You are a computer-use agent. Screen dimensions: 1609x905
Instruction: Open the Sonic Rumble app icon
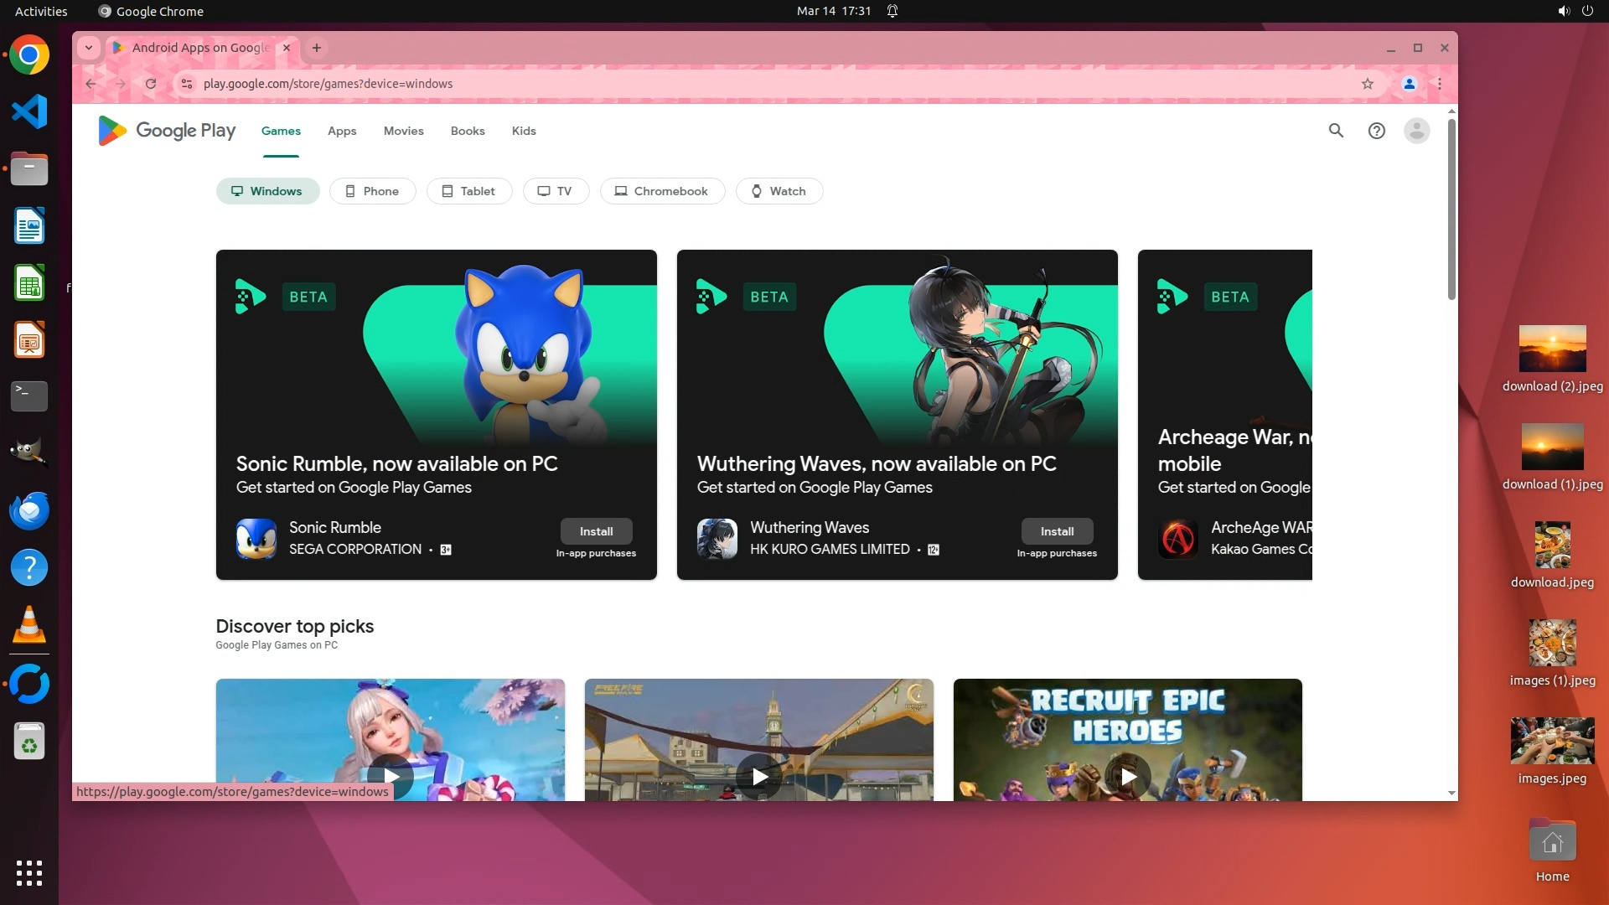point(256,538)
